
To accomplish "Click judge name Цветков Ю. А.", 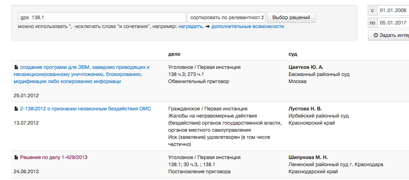I will point(306,67).
